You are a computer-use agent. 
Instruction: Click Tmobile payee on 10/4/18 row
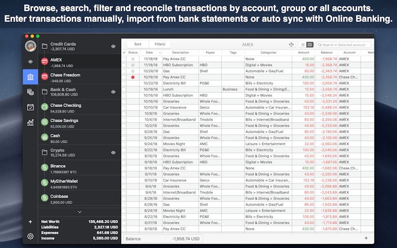pos(206,120)
